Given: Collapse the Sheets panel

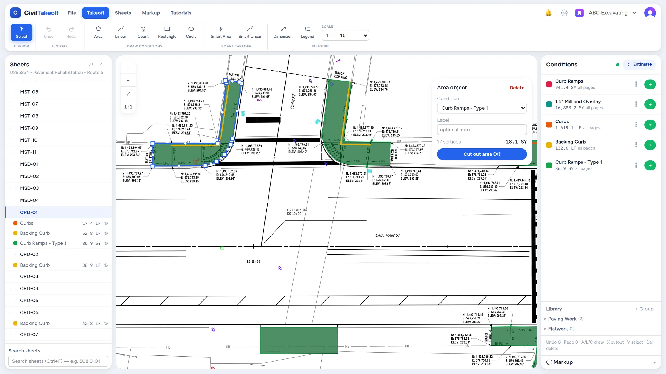Looking at the screenshot, I should pos(102,64).
